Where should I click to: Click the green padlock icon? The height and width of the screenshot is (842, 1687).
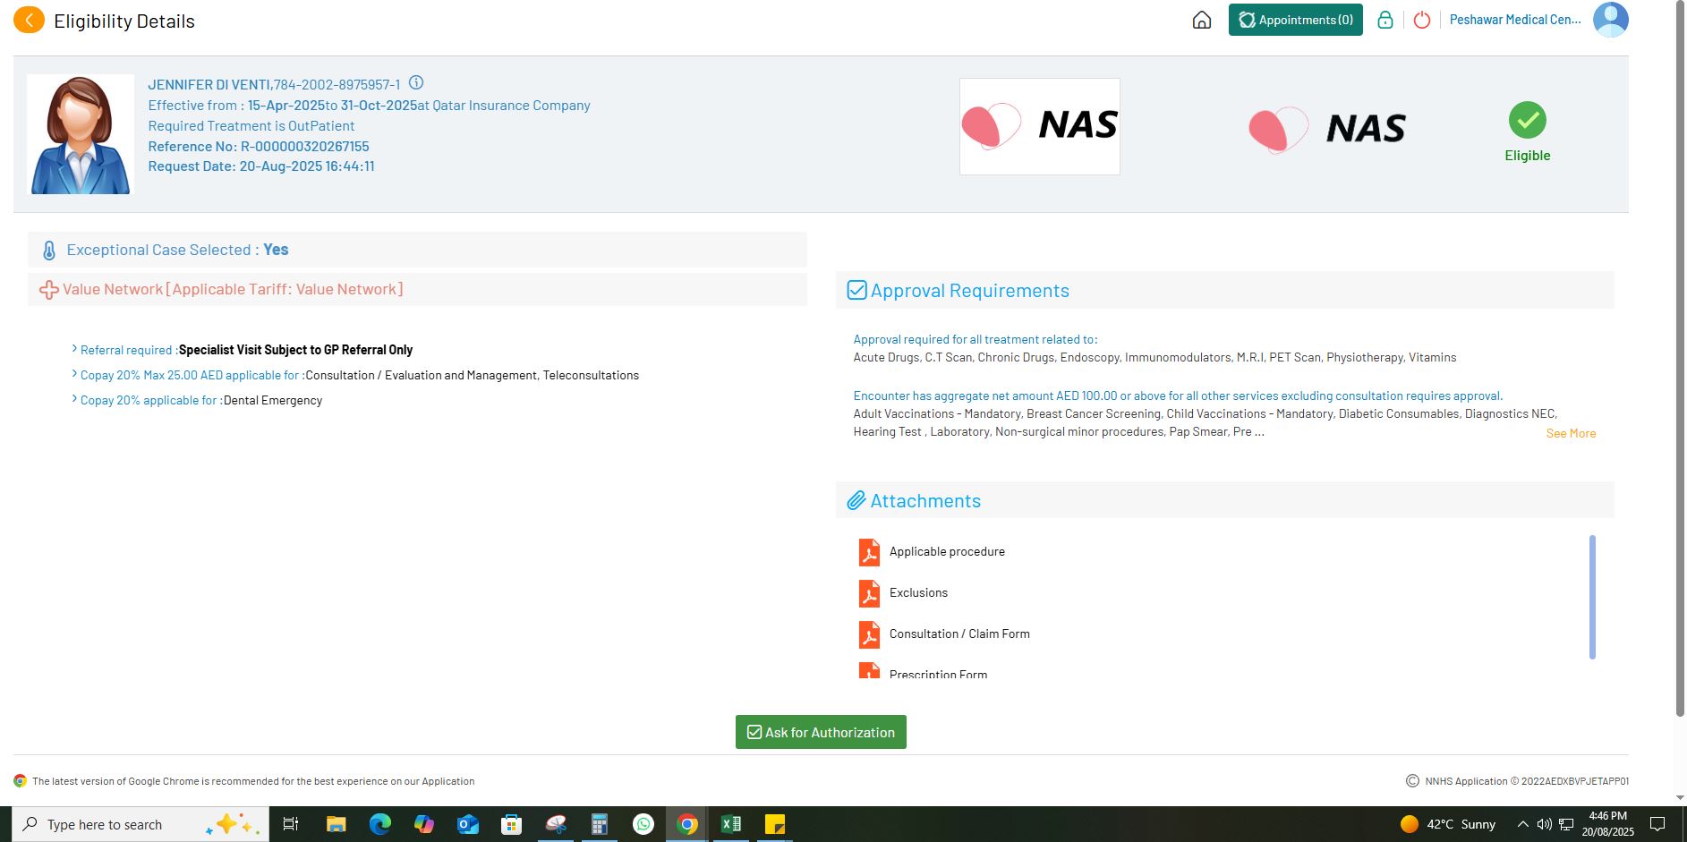(1385, 20)
